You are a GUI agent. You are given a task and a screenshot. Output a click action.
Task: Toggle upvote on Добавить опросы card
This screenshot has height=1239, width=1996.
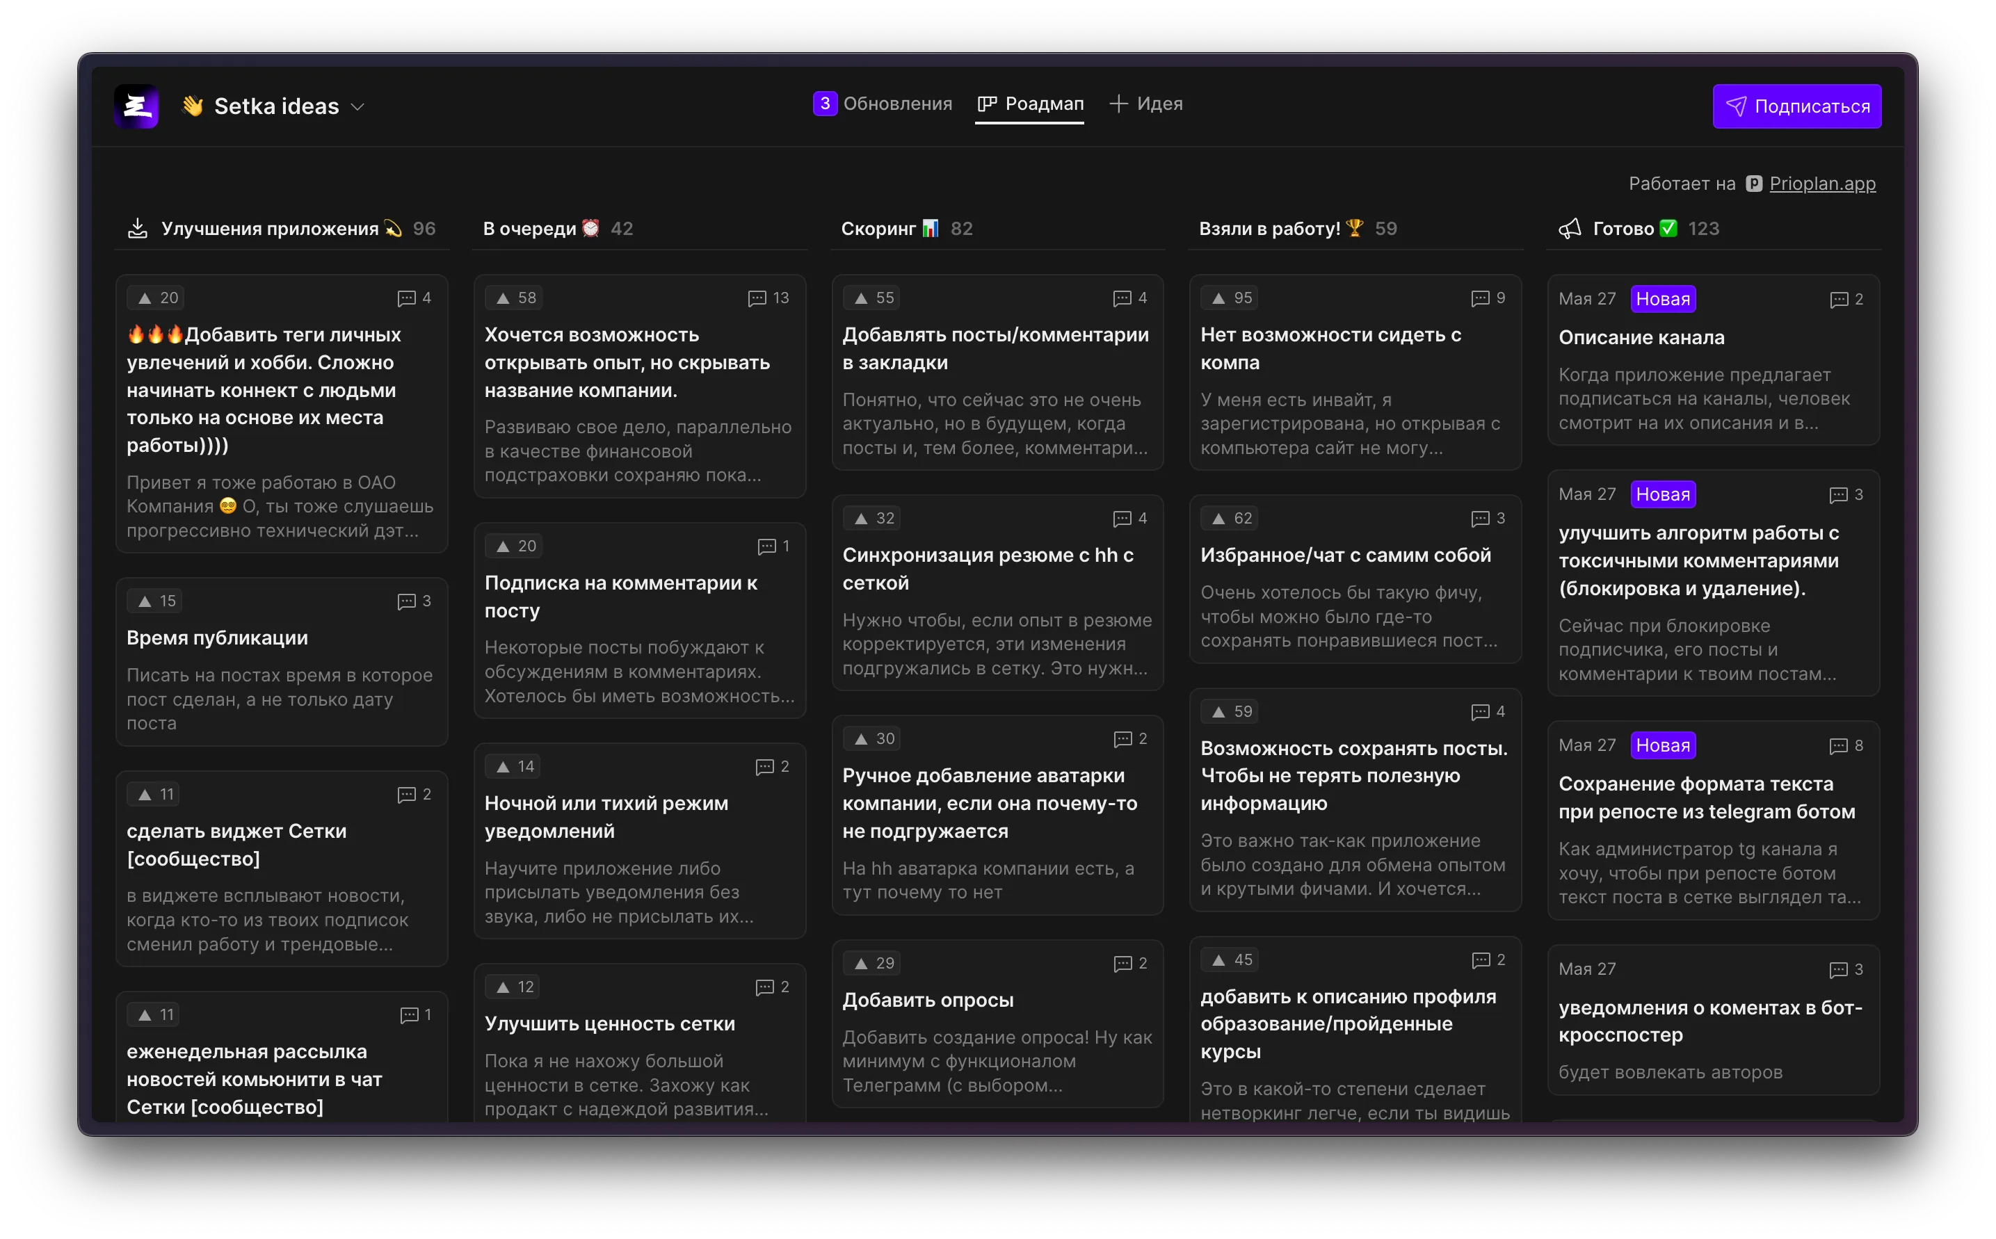tap(871, 963)
